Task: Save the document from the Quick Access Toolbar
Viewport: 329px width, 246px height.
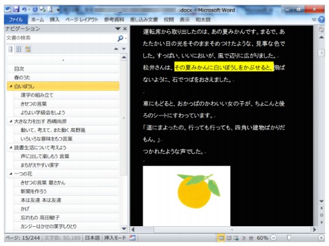Action: (x=16, y=10)
